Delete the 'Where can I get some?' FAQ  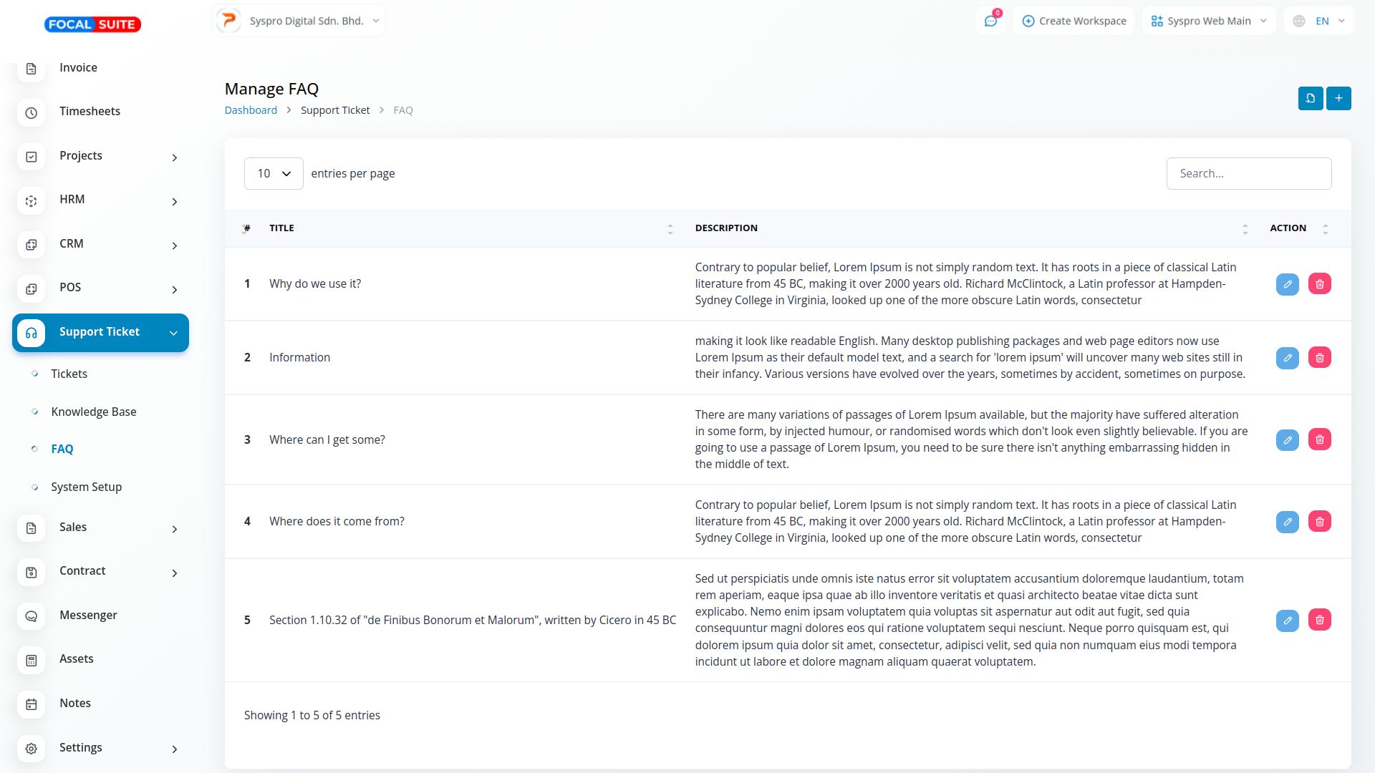point(1319,439)
